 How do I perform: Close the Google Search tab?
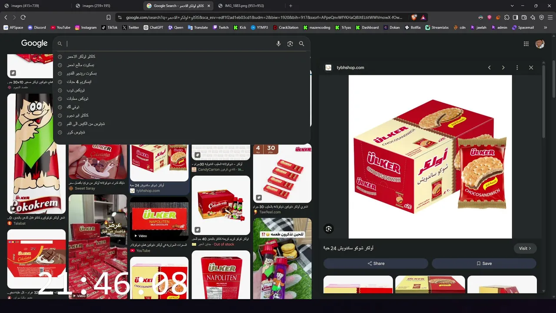(x=209, y=6)
